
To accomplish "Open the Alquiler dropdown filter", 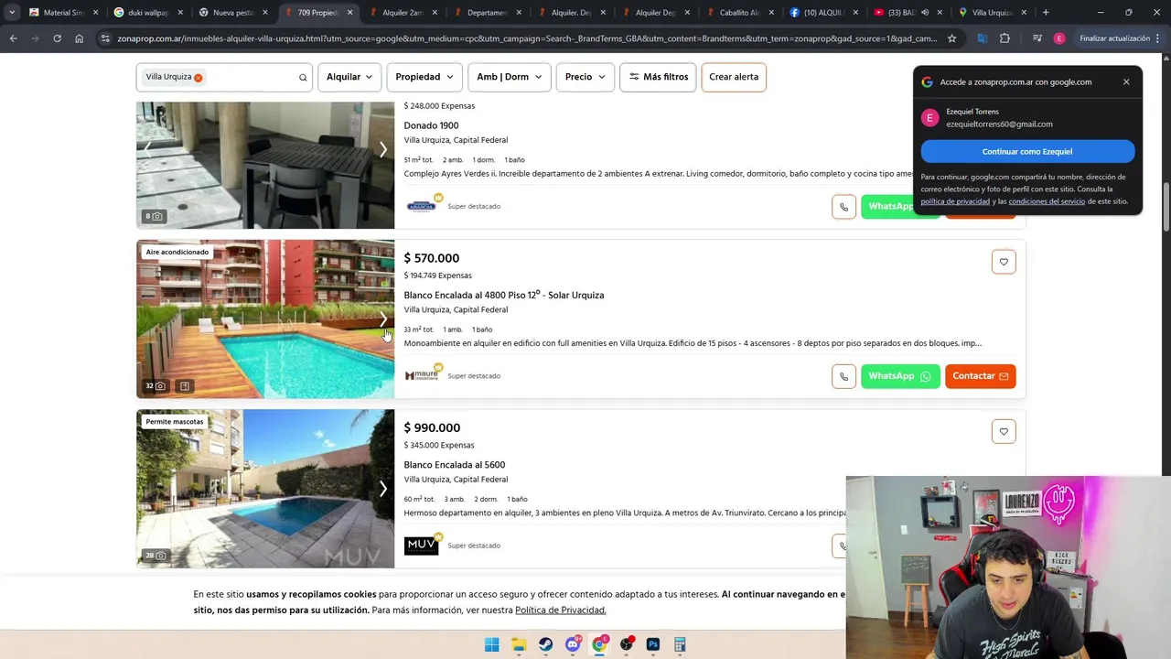I will (x=349, y=77).
